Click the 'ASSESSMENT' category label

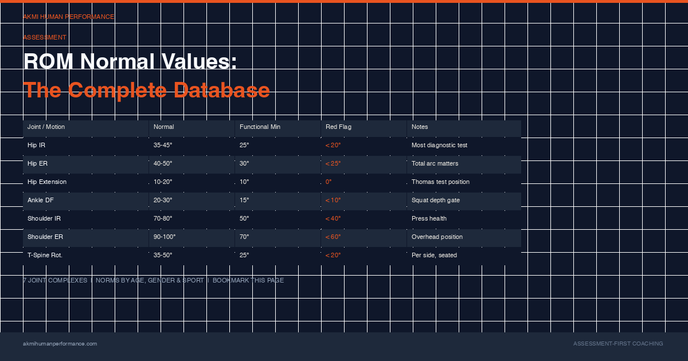[45, 38]
